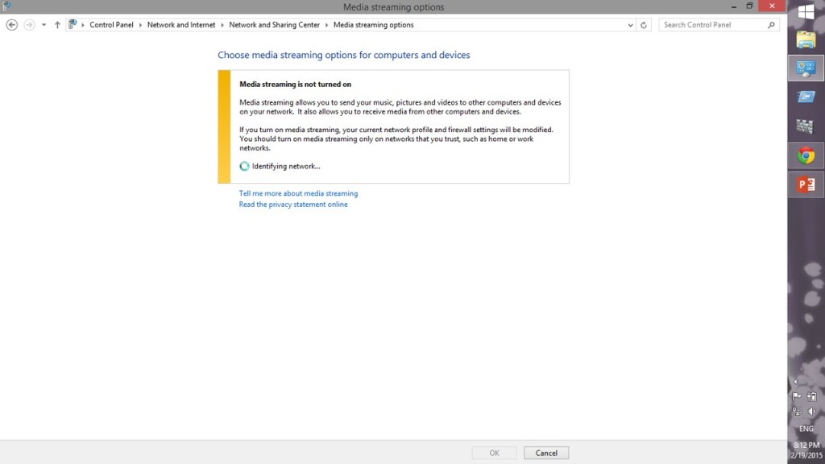Click the volume speaker tray icon
825x464 pixels.
pos(812,411)
